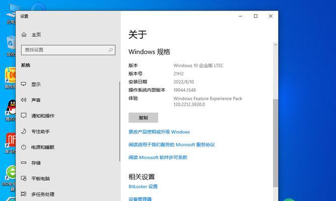The width and height of the screenshot is (336, 201).
Task: Open the Home (主页) page
Action: click(x=31, y=35)
